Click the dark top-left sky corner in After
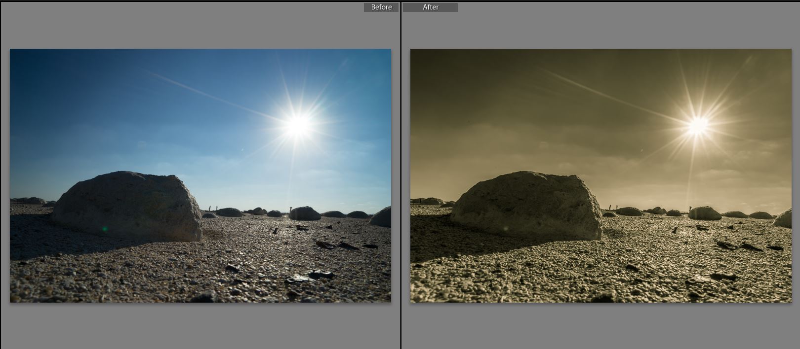 (x=420, y=57)
